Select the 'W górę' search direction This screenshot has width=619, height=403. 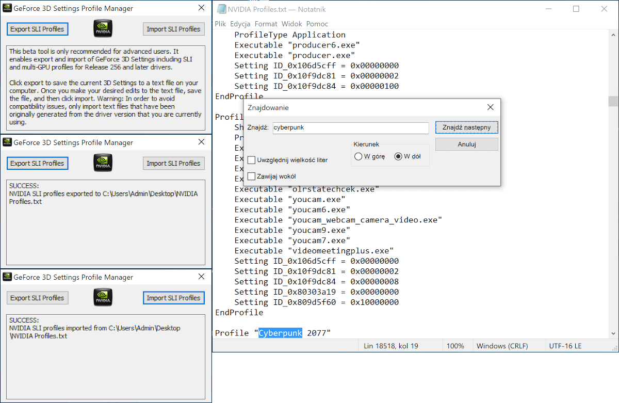(x=359, y=157)
